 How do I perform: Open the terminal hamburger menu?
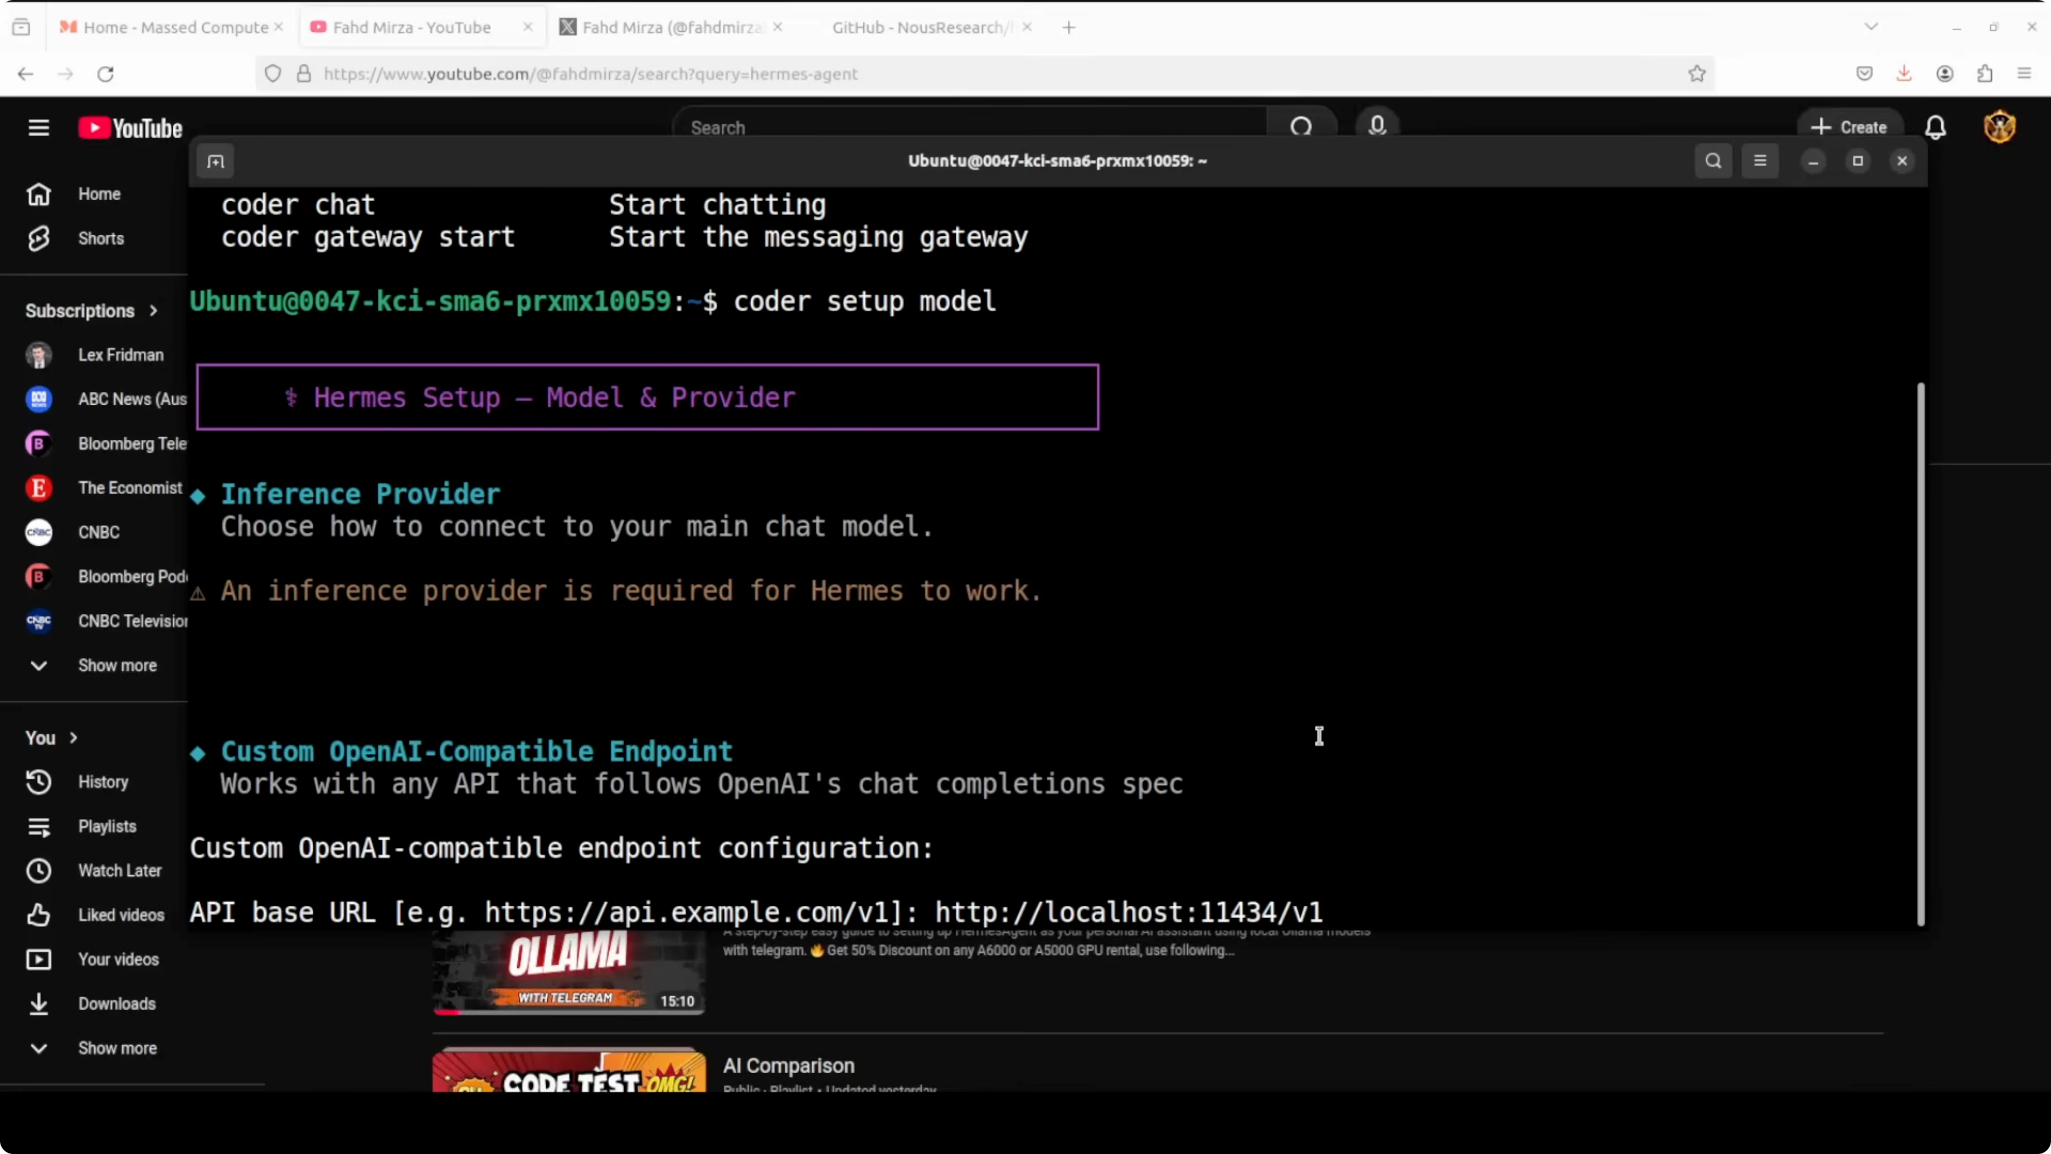1760,161
